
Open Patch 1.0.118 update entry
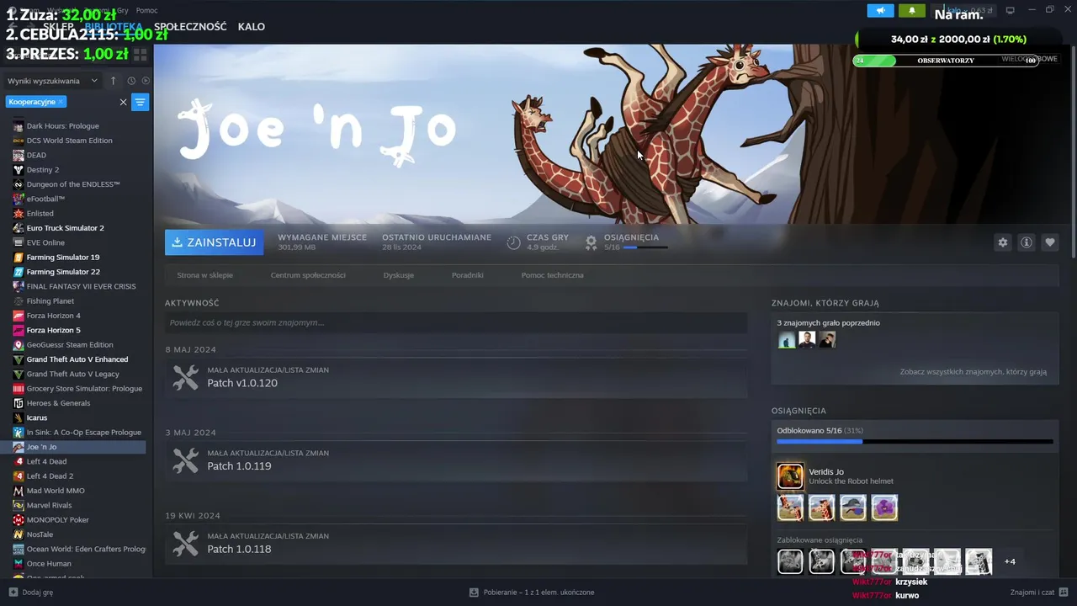coord(456,544)
